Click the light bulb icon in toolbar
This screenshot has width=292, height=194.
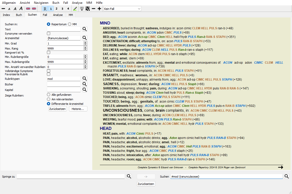pyautogui.click(x=82, y=9)
